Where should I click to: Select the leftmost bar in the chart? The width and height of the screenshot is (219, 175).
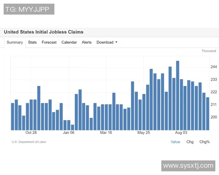pyautogui.click(x=12, y=116)
